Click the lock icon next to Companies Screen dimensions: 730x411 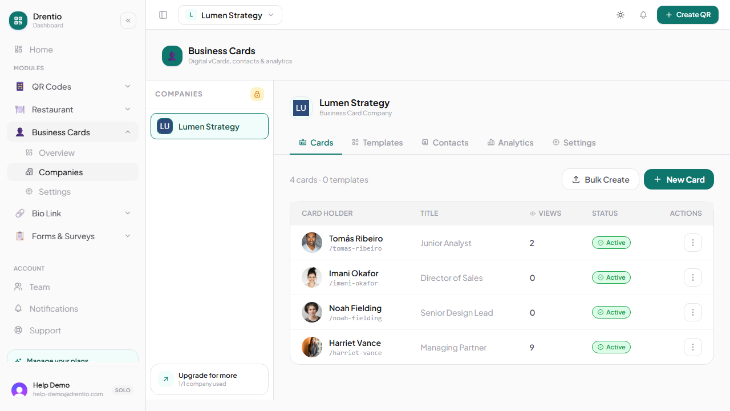coord(257,94)
